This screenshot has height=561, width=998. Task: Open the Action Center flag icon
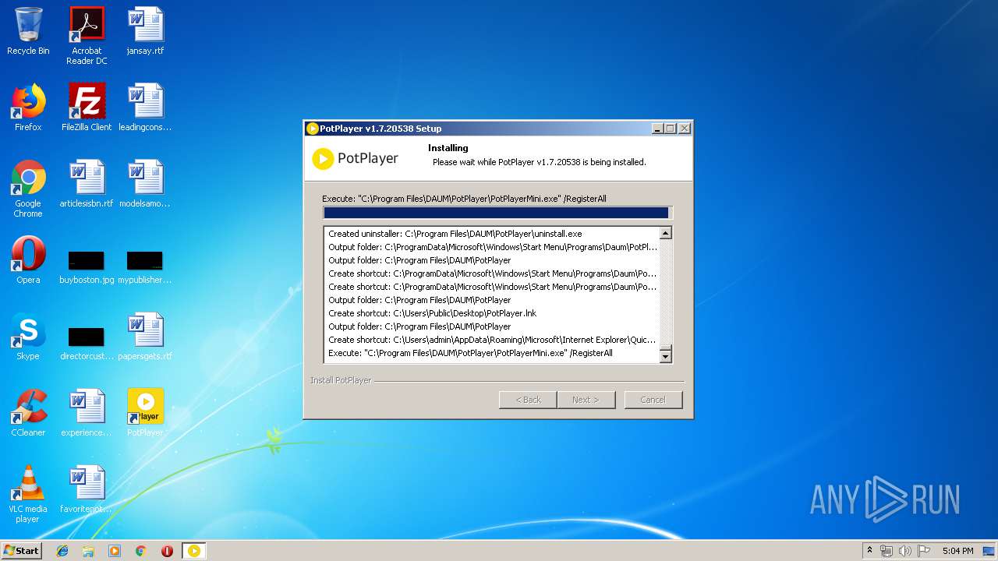[923, 551]
